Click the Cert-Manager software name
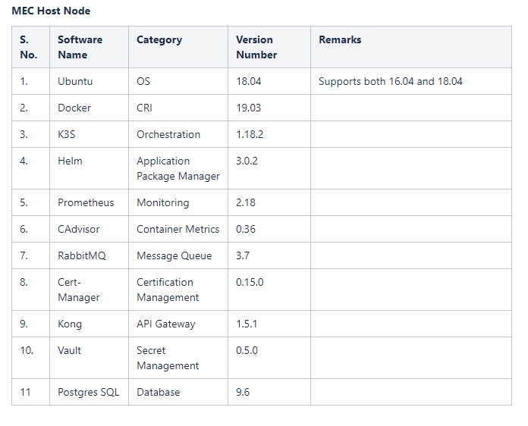Image resolution: width=528 pixels, height=426 pixels. point(79,290)
